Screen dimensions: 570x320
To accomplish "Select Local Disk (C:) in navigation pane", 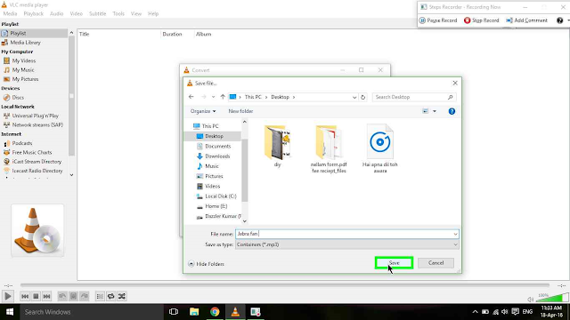I will tap(216, 196).
